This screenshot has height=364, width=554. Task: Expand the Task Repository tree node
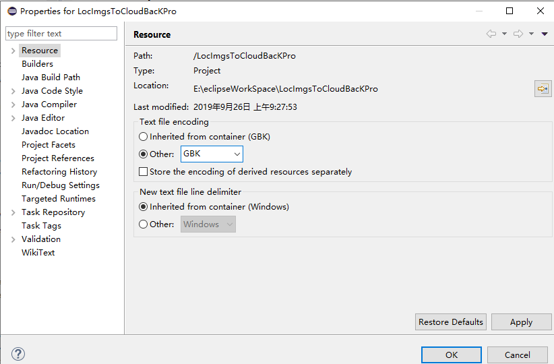[13, 212]
